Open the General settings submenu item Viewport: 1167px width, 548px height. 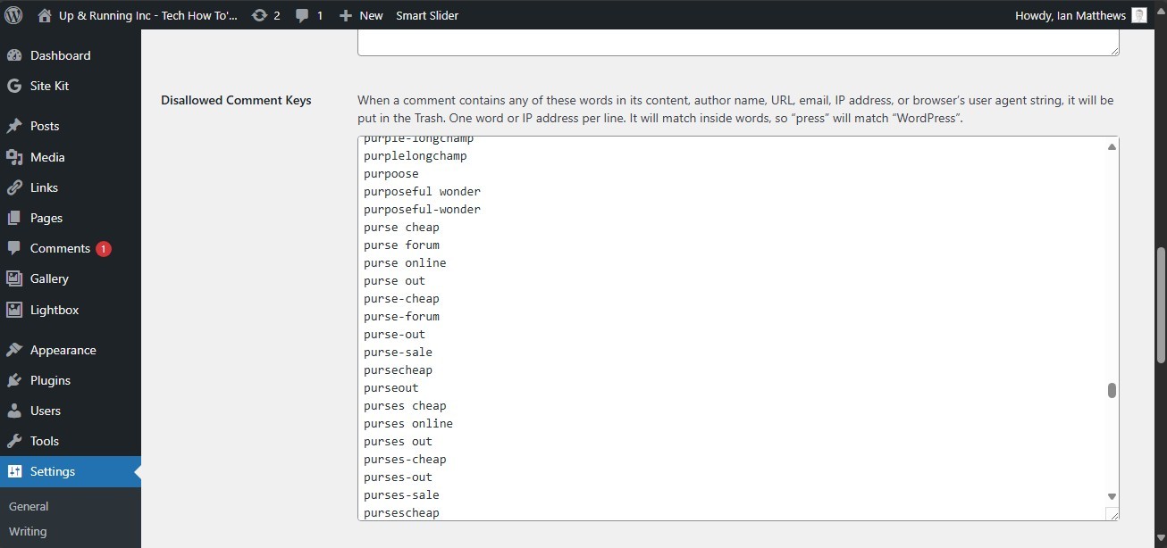(x=28, y=506)
